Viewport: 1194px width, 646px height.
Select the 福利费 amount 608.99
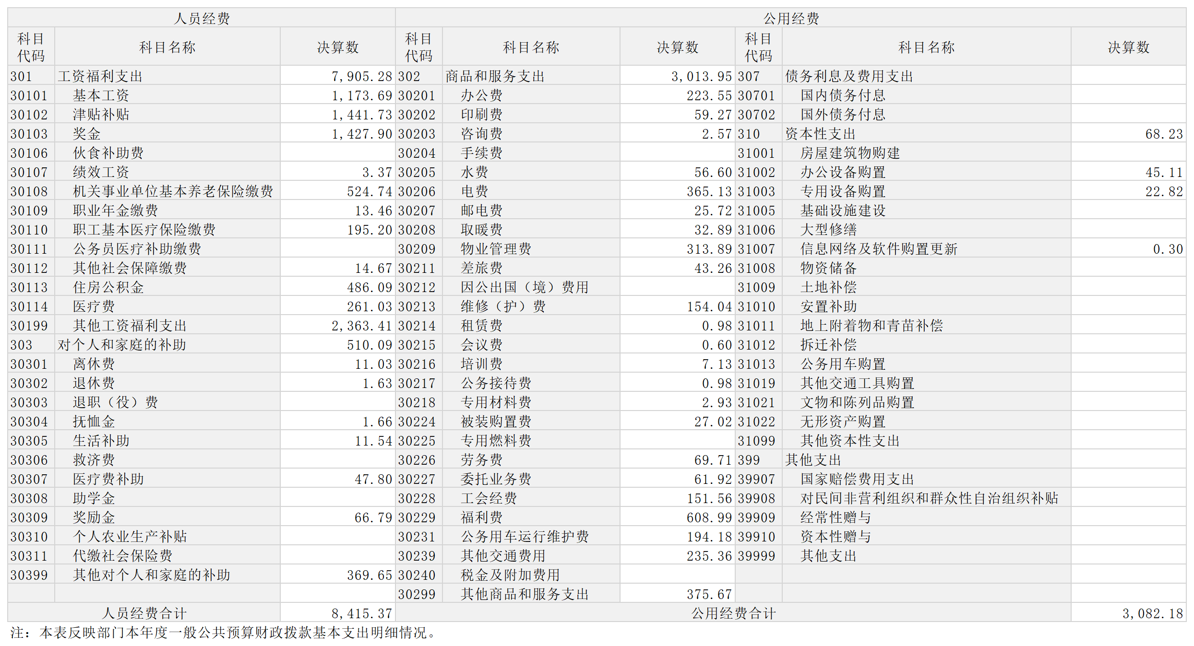709,517
